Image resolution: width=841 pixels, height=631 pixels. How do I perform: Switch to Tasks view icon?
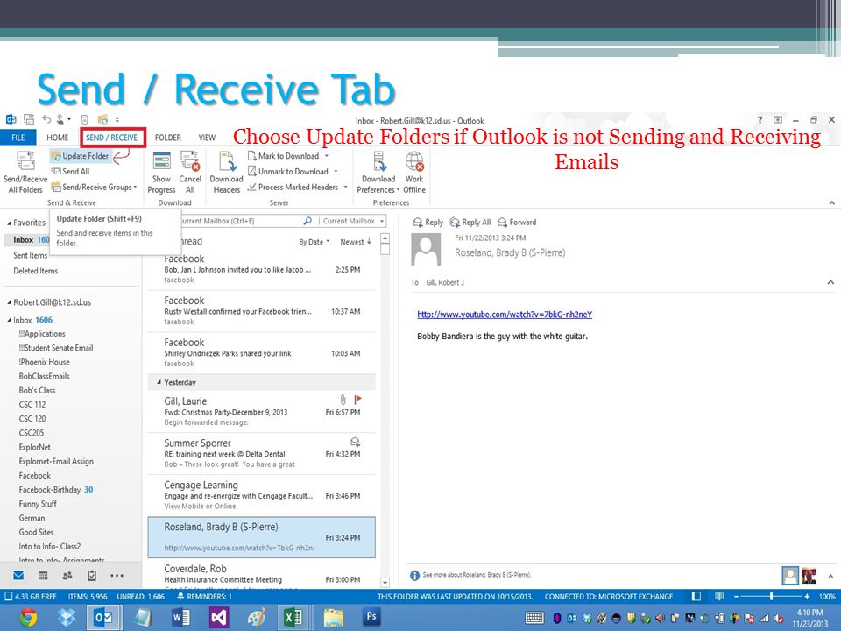(92, 575)
